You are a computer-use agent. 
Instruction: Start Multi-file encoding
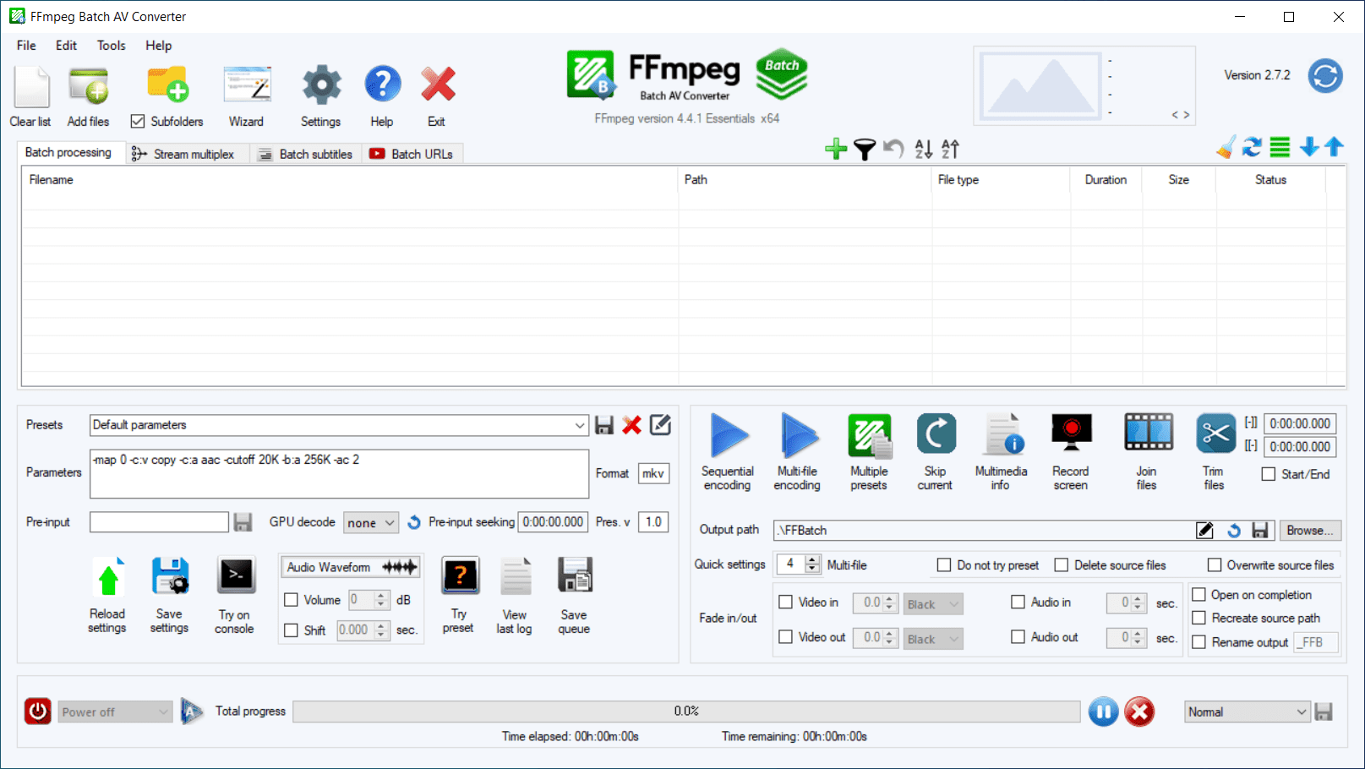[798, 436]
